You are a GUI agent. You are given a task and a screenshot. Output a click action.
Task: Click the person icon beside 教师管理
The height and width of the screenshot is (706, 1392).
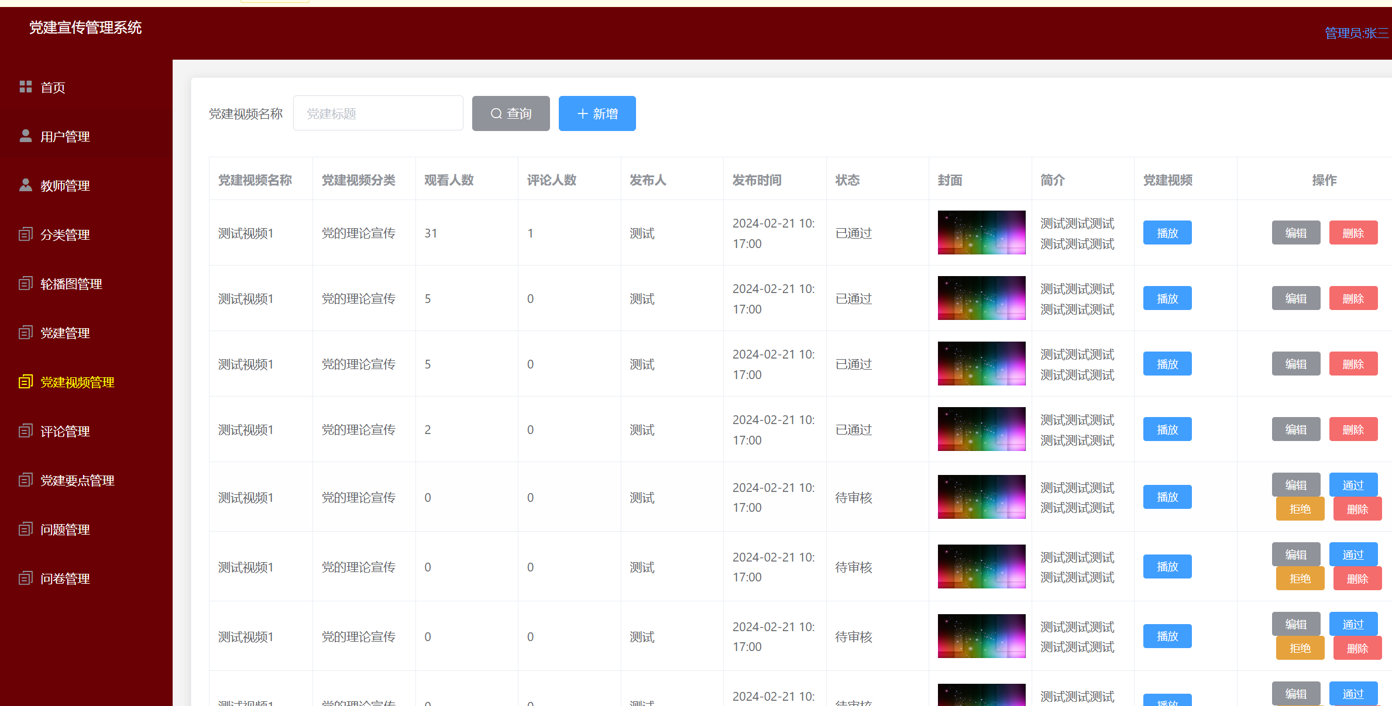point(25,185)
